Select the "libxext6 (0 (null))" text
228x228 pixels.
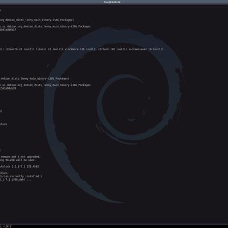point(20,49)
